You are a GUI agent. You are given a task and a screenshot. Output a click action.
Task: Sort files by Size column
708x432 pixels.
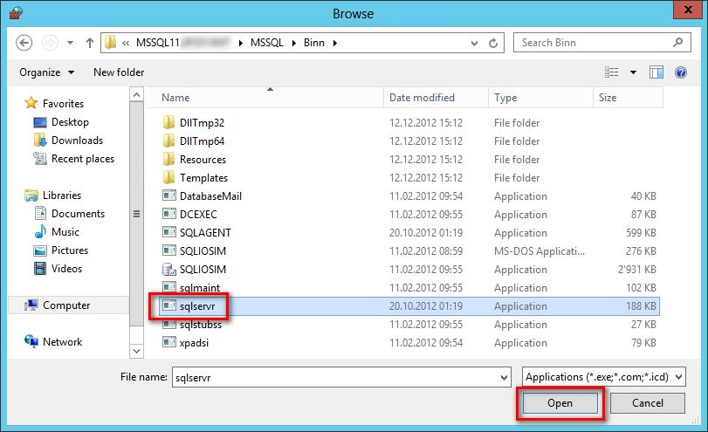point(608,98)
